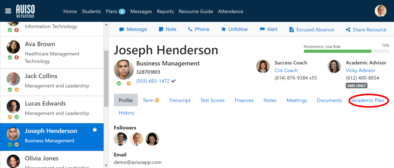Screen dimensions: 394x168
Task: Record an Excused Absence
Action: pos(312,30)
